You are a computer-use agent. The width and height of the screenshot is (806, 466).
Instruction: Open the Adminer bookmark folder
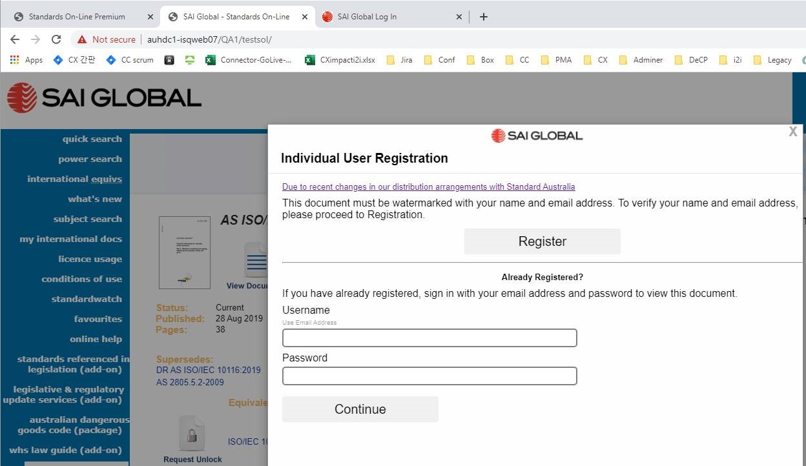(x=641, y=60)
